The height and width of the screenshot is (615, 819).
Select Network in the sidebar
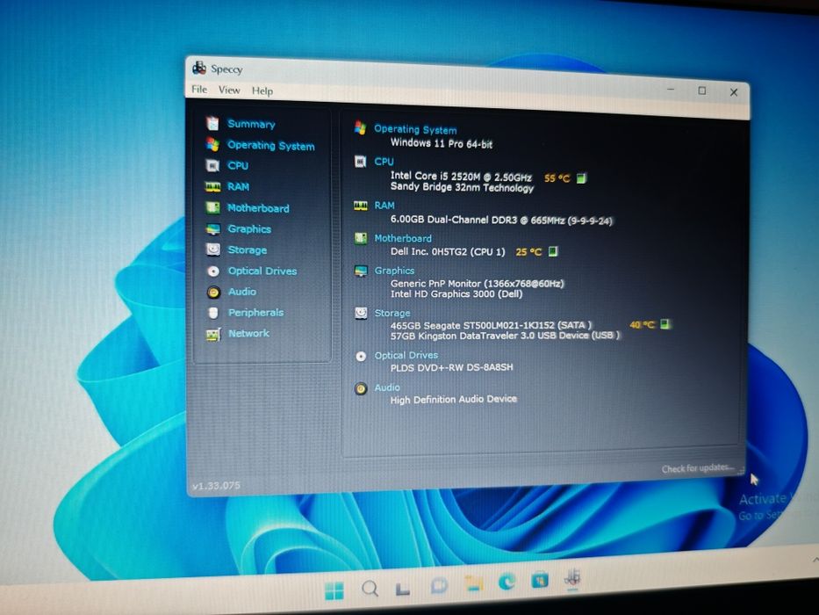[248, 334]
